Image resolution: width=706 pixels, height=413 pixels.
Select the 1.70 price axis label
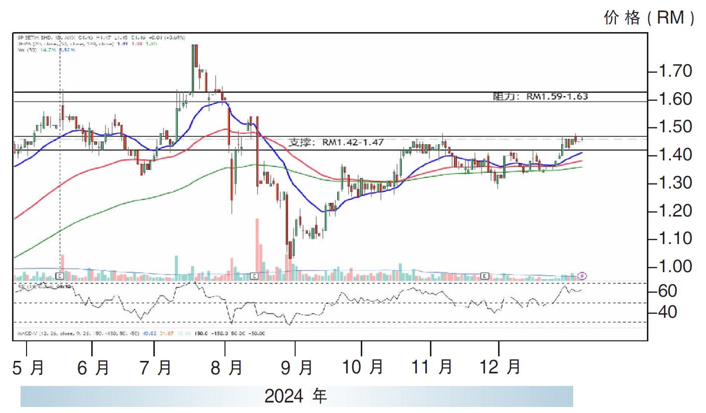(x=675, y=71)
